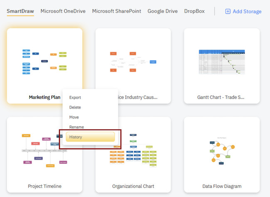This screenshot has height=197, width=270.
Task: Open the Marketing Plan diagram thumbnail
Action: click(x=44, y=62)
